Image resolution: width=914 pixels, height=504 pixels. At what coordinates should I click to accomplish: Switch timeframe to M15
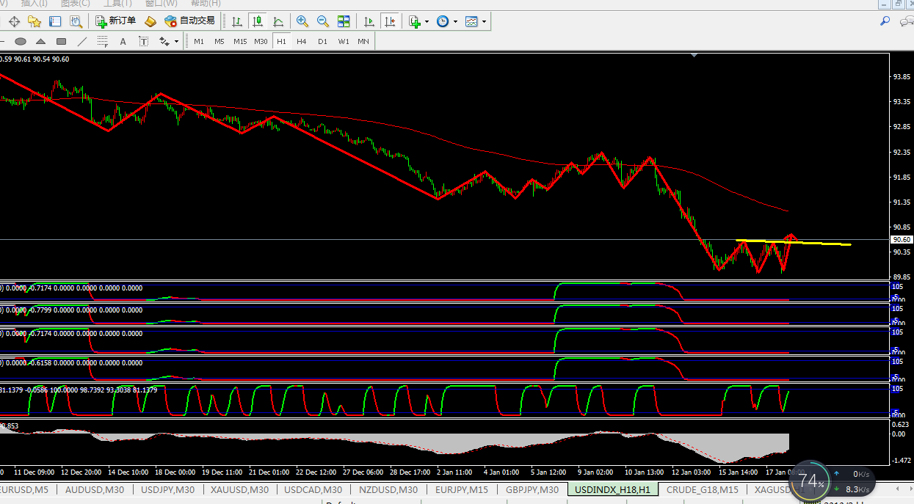[240, 41]
